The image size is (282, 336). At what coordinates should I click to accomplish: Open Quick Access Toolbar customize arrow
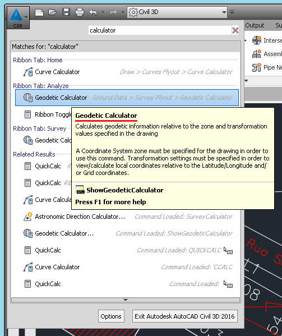[x=232, y=12]
